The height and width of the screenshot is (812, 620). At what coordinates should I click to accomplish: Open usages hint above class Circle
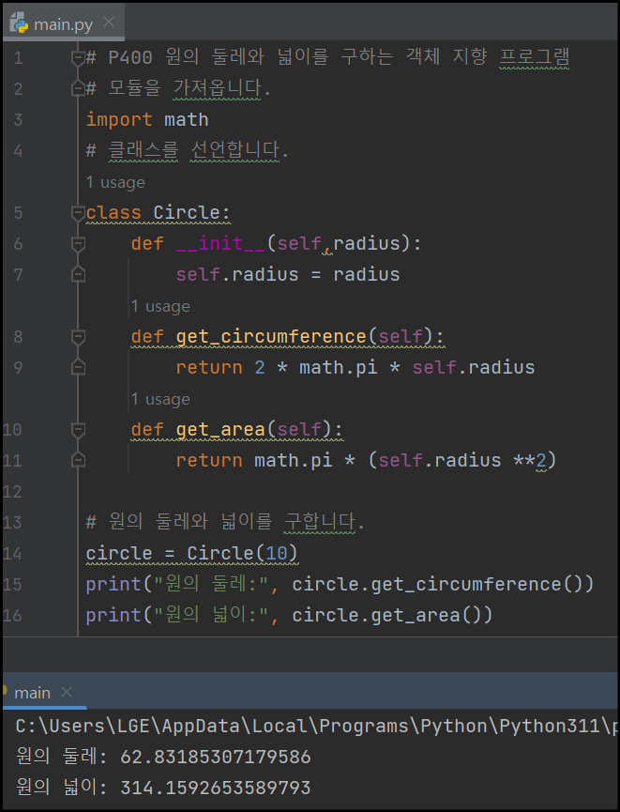tap(115, 182)
